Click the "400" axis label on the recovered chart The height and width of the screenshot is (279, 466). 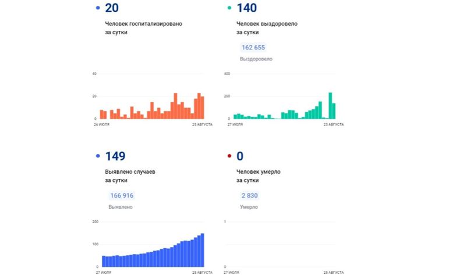pyautogui.click(x=227, y=74)
